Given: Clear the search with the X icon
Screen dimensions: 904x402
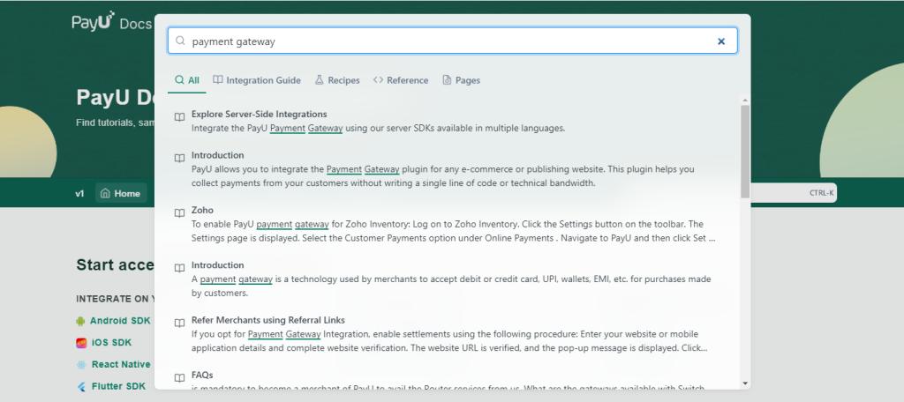Looking at the screenshot, I should pyautogui.click(x=720, y=41).
